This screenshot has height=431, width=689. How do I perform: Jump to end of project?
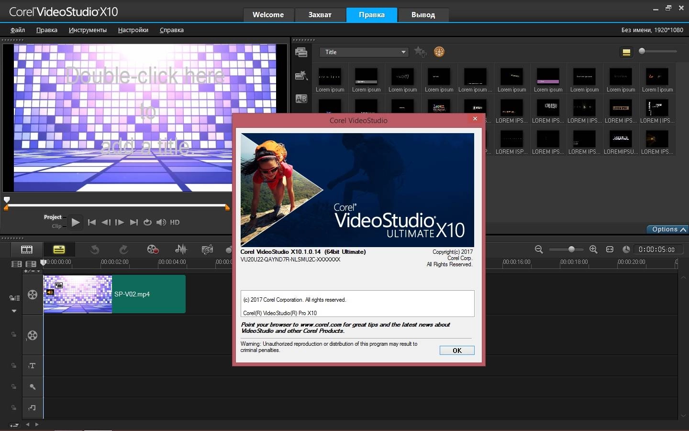tap(134, 222)
